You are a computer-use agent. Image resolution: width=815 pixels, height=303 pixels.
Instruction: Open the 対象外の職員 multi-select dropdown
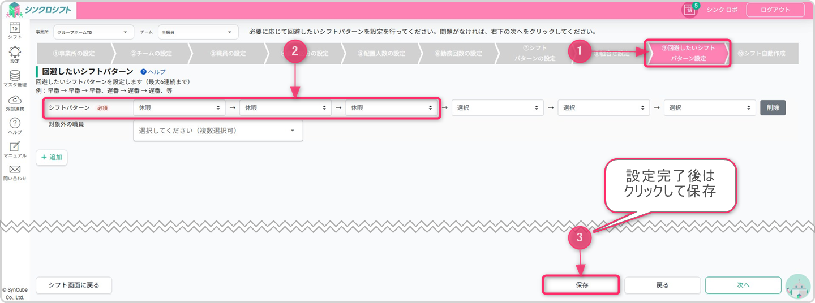pyautogui.click(x=218, y=131)
